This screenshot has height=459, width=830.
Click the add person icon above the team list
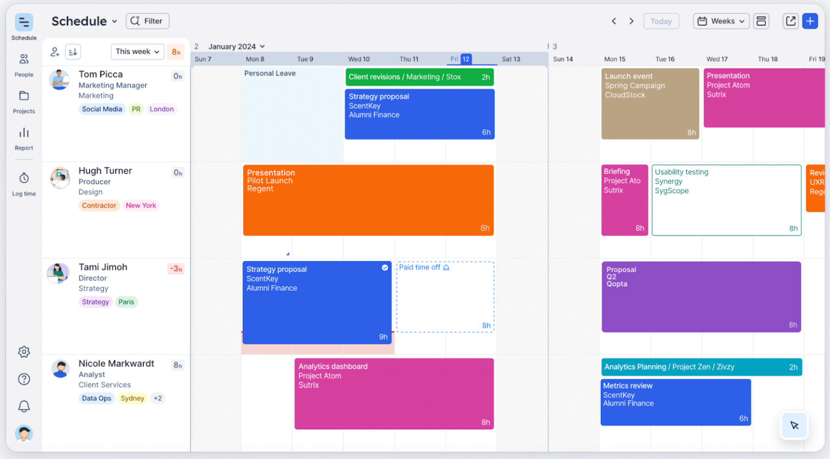[55, 51]
